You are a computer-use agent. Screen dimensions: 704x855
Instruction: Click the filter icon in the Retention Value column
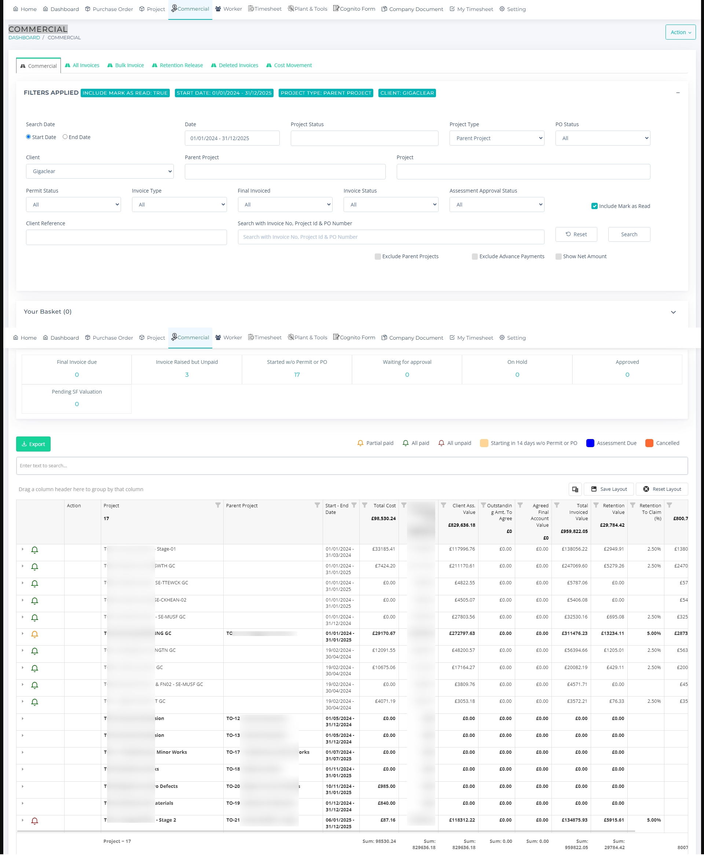pyautogui.click(x=596, y=505)
